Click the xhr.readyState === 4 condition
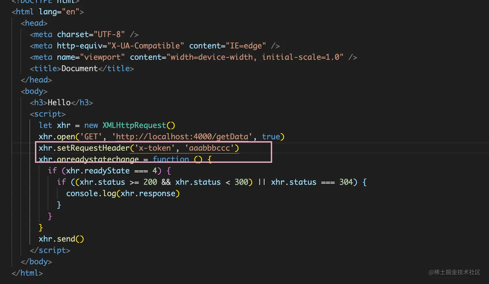Screen dimensions: 489x284 click(111, 171)
